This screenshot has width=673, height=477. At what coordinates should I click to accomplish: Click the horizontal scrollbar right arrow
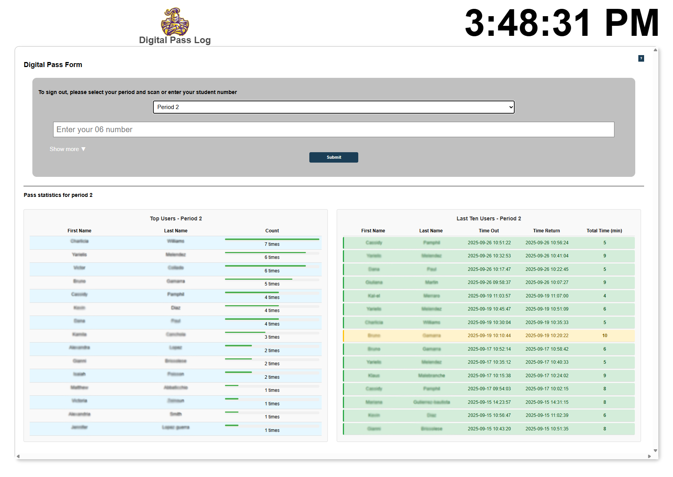[x=650, y=456]
